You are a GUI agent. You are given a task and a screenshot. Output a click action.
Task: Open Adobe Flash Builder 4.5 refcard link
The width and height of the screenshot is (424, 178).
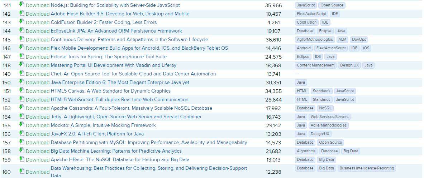120,14
